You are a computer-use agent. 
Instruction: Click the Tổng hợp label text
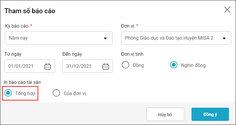(25, 94)
